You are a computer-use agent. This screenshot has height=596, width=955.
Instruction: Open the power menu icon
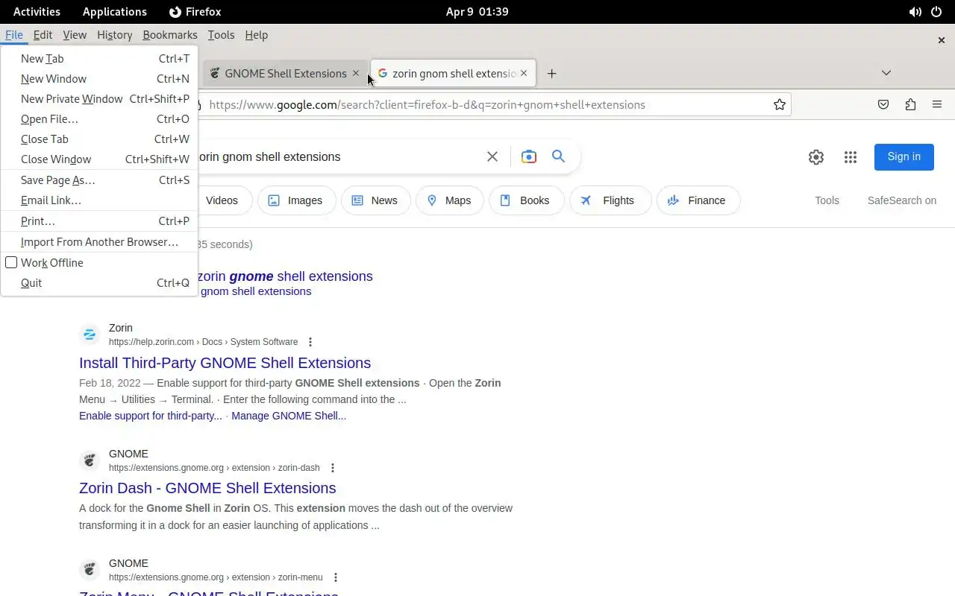[937, 12]
